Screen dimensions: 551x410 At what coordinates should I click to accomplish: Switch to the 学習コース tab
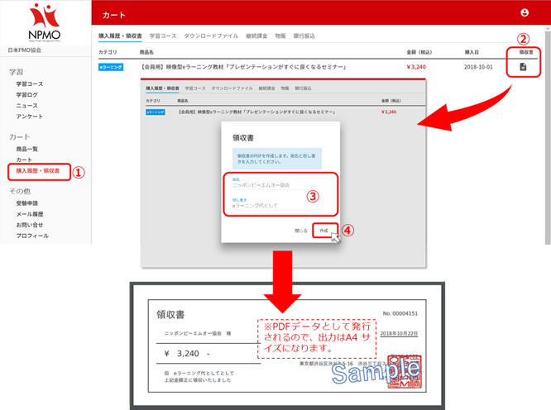click(x=163, y=36)
